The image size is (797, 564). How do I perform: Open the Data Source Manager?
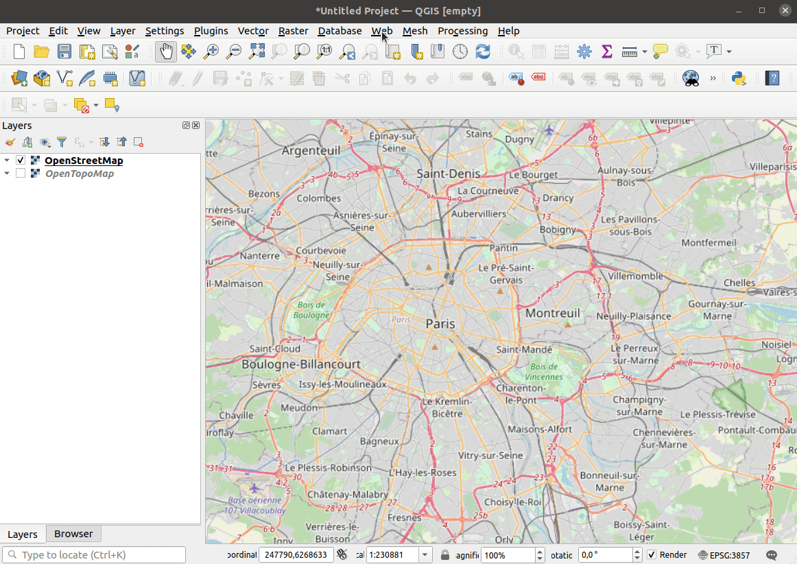[x=19, y=78]
